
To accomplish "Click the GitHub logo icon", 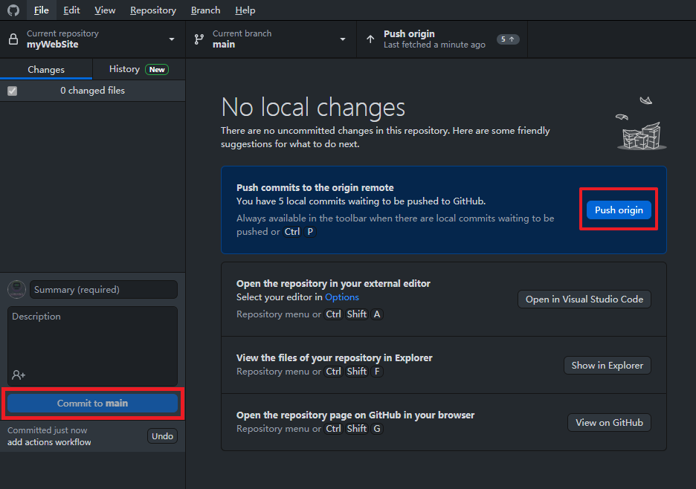I will click(13, 10).
